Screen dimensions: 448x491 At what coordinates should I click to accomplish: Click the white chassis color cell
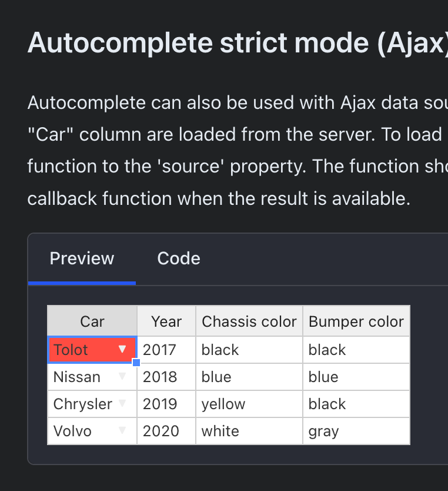(x=249, y=431)
